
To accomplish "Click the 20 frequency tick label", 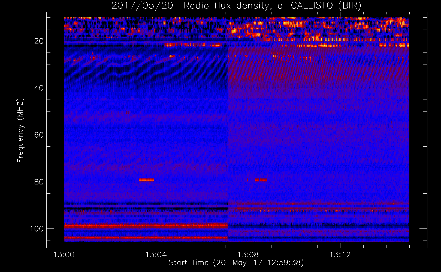I will (39, 41).
